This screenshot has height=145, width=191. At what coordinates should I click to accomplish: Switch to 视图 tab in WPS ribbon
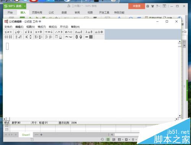click(x=90, y=13)
